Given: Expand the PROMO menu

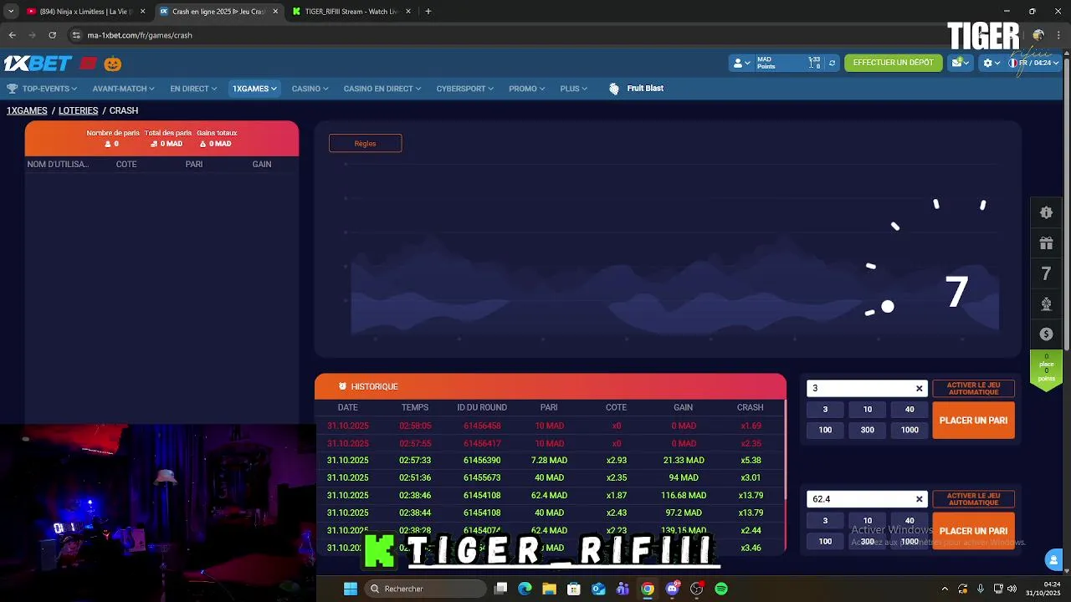Looking at the screenshot, I should click(x=526, y=89).
